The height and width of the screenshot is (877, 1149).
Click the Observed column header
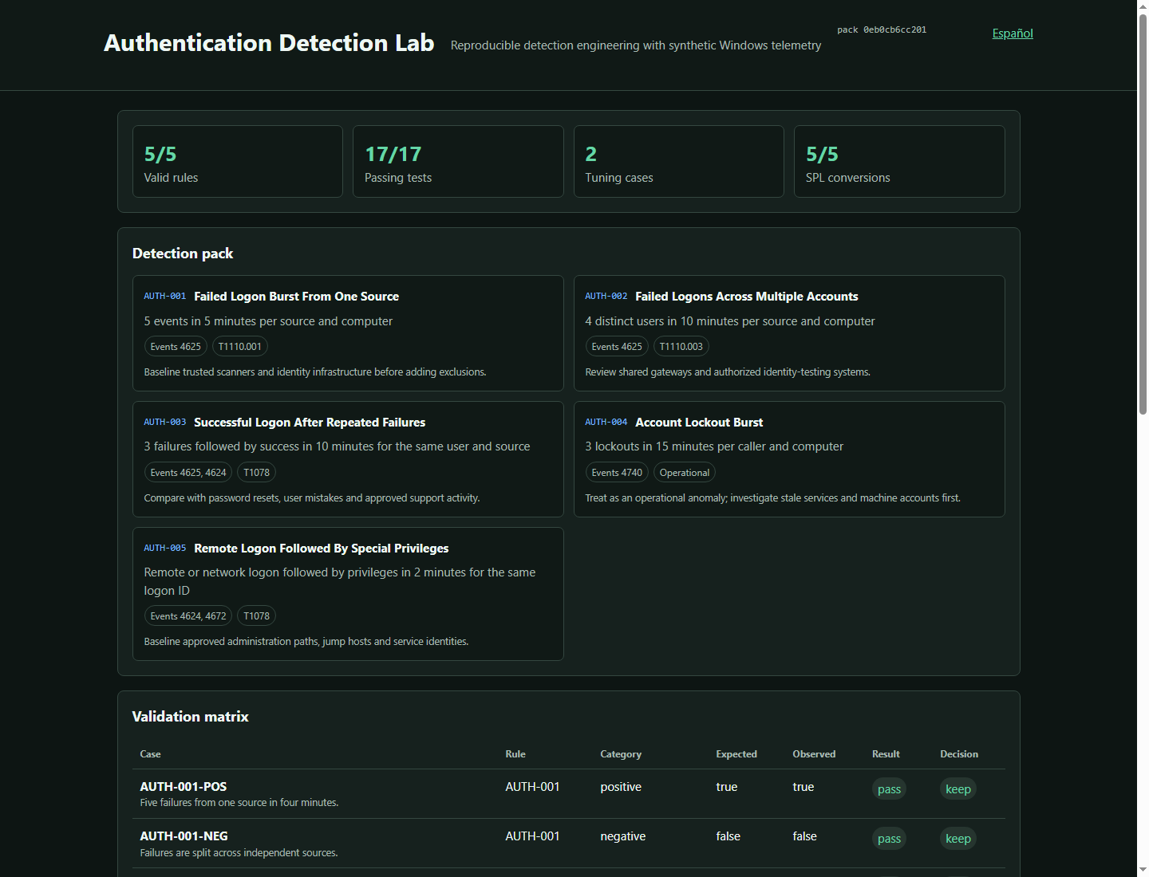[814, 754]
